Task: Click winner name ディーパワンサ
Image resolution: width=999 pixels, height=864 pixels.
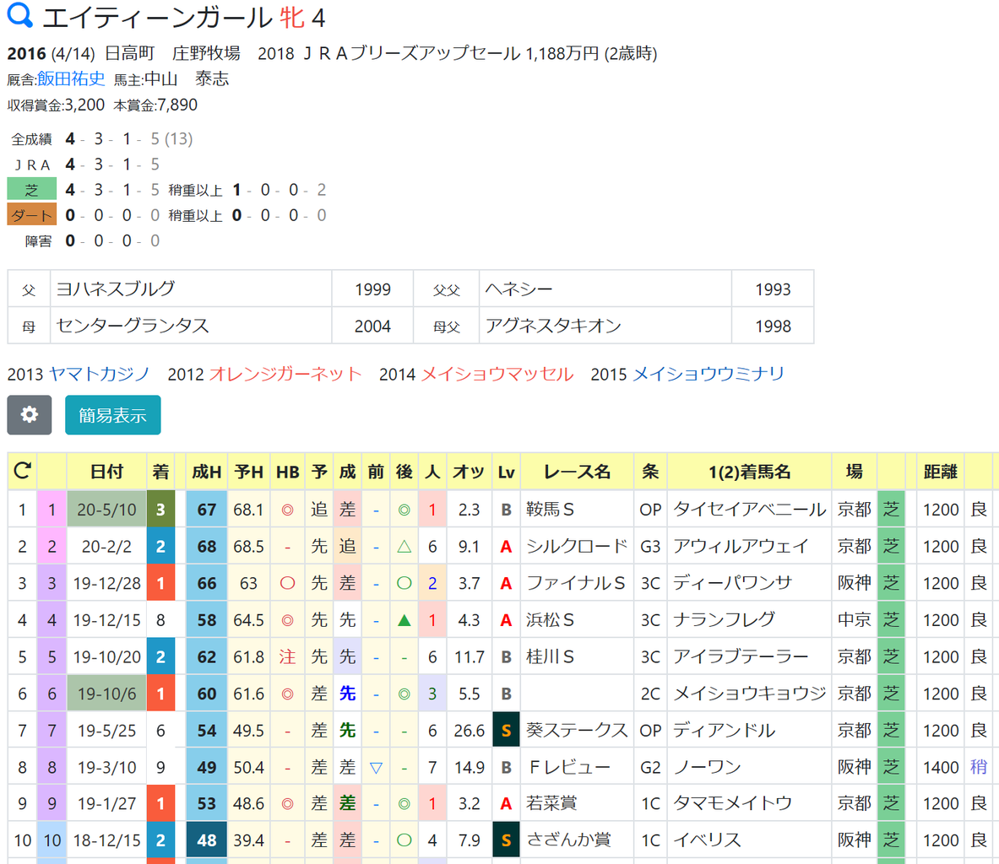Action: [732, 583]
